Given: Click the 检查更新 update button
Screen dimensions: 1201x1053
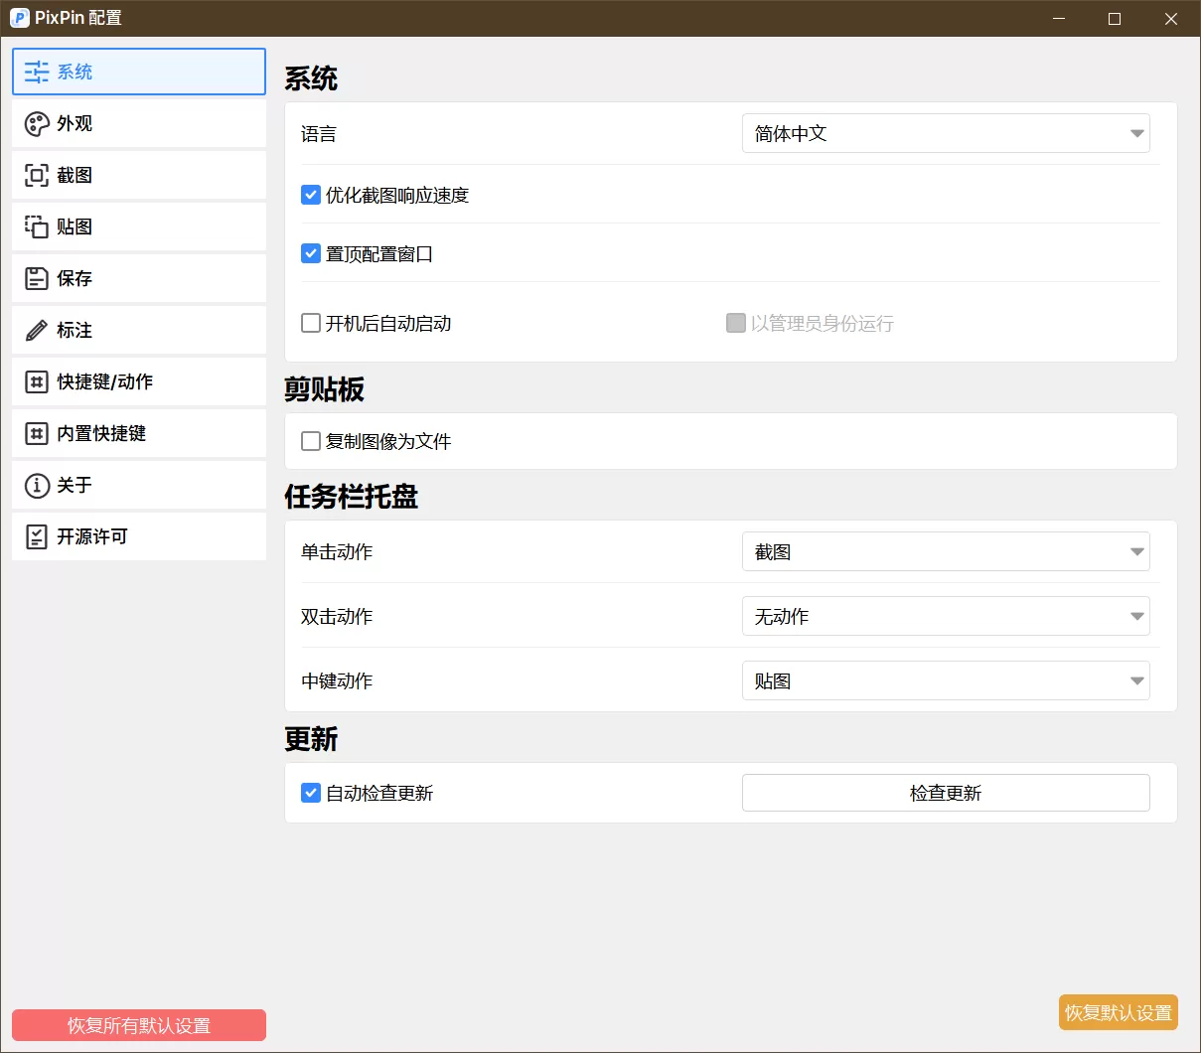Looking at the screenshot, I should (x=945, y=793).
